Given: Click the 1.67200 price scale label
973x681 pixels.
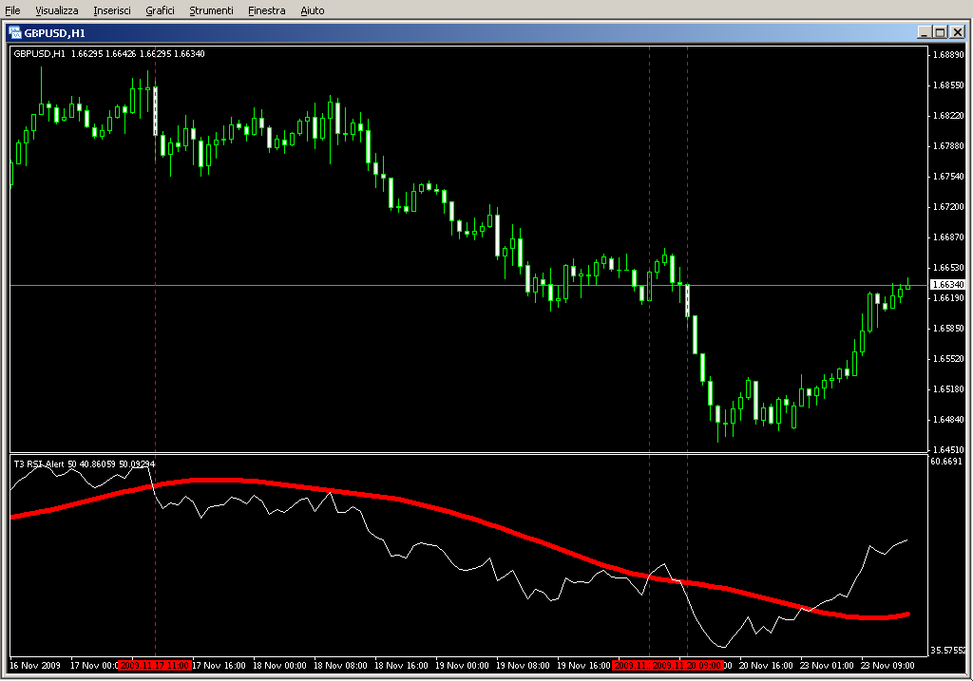Looking at the screenshot, I should (948, 206).
